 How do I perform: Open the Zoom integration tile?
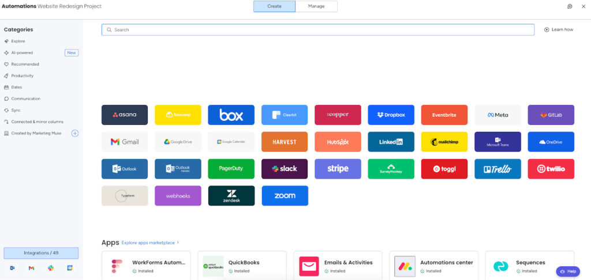point(285,196)
